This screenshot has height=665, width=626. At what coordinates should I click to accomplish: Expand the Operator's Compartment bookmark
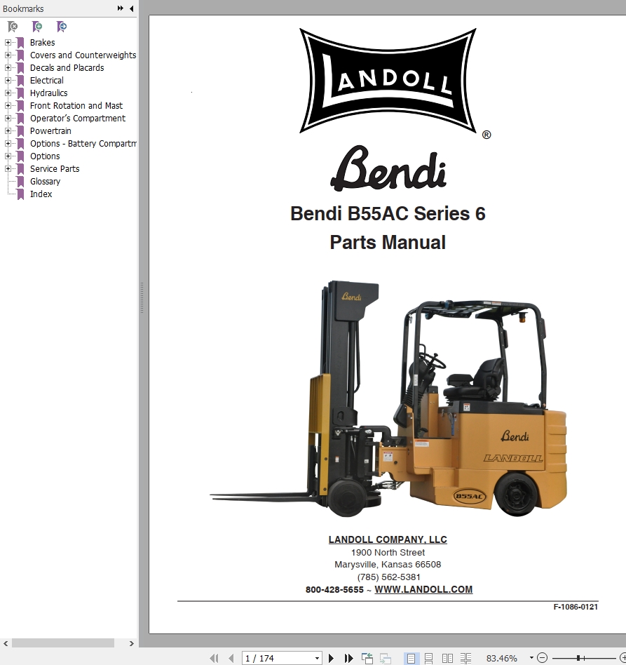(8, 119)
